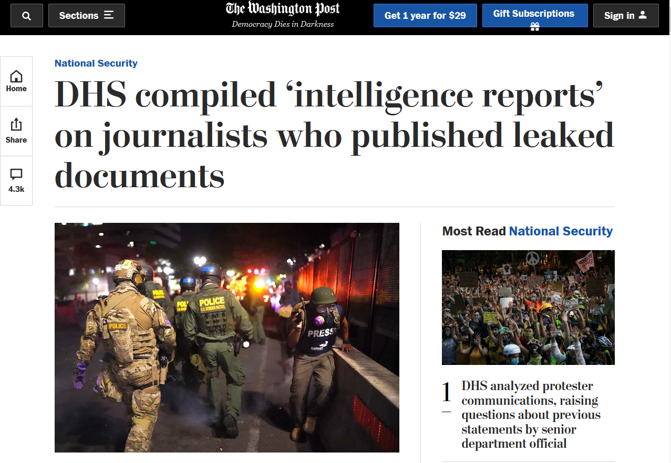Click the article headline about DHS intelligence reports

334,135
